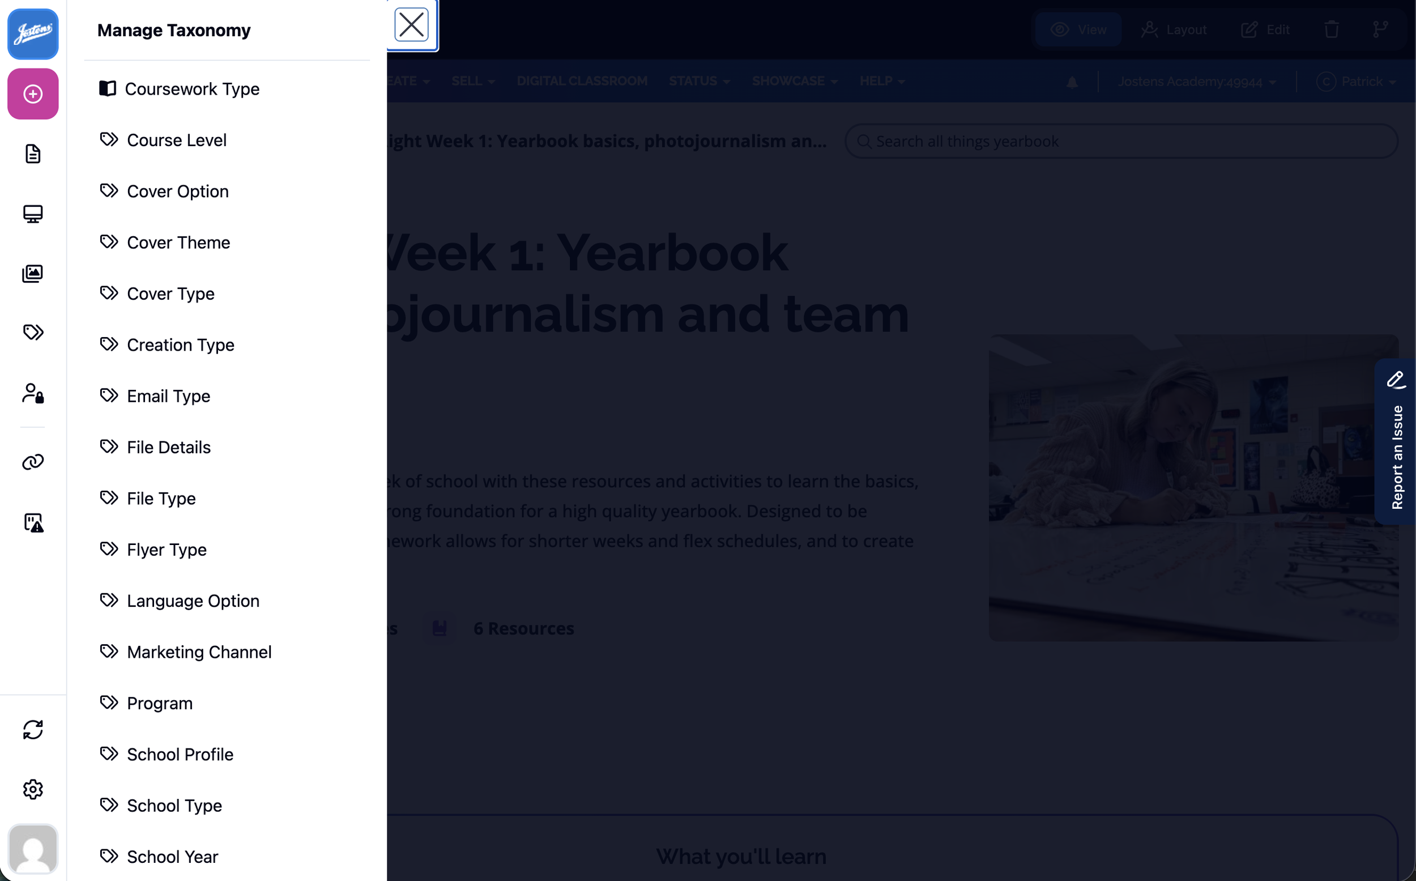Expand the STATUS menu dropdown

click(699, 81)
